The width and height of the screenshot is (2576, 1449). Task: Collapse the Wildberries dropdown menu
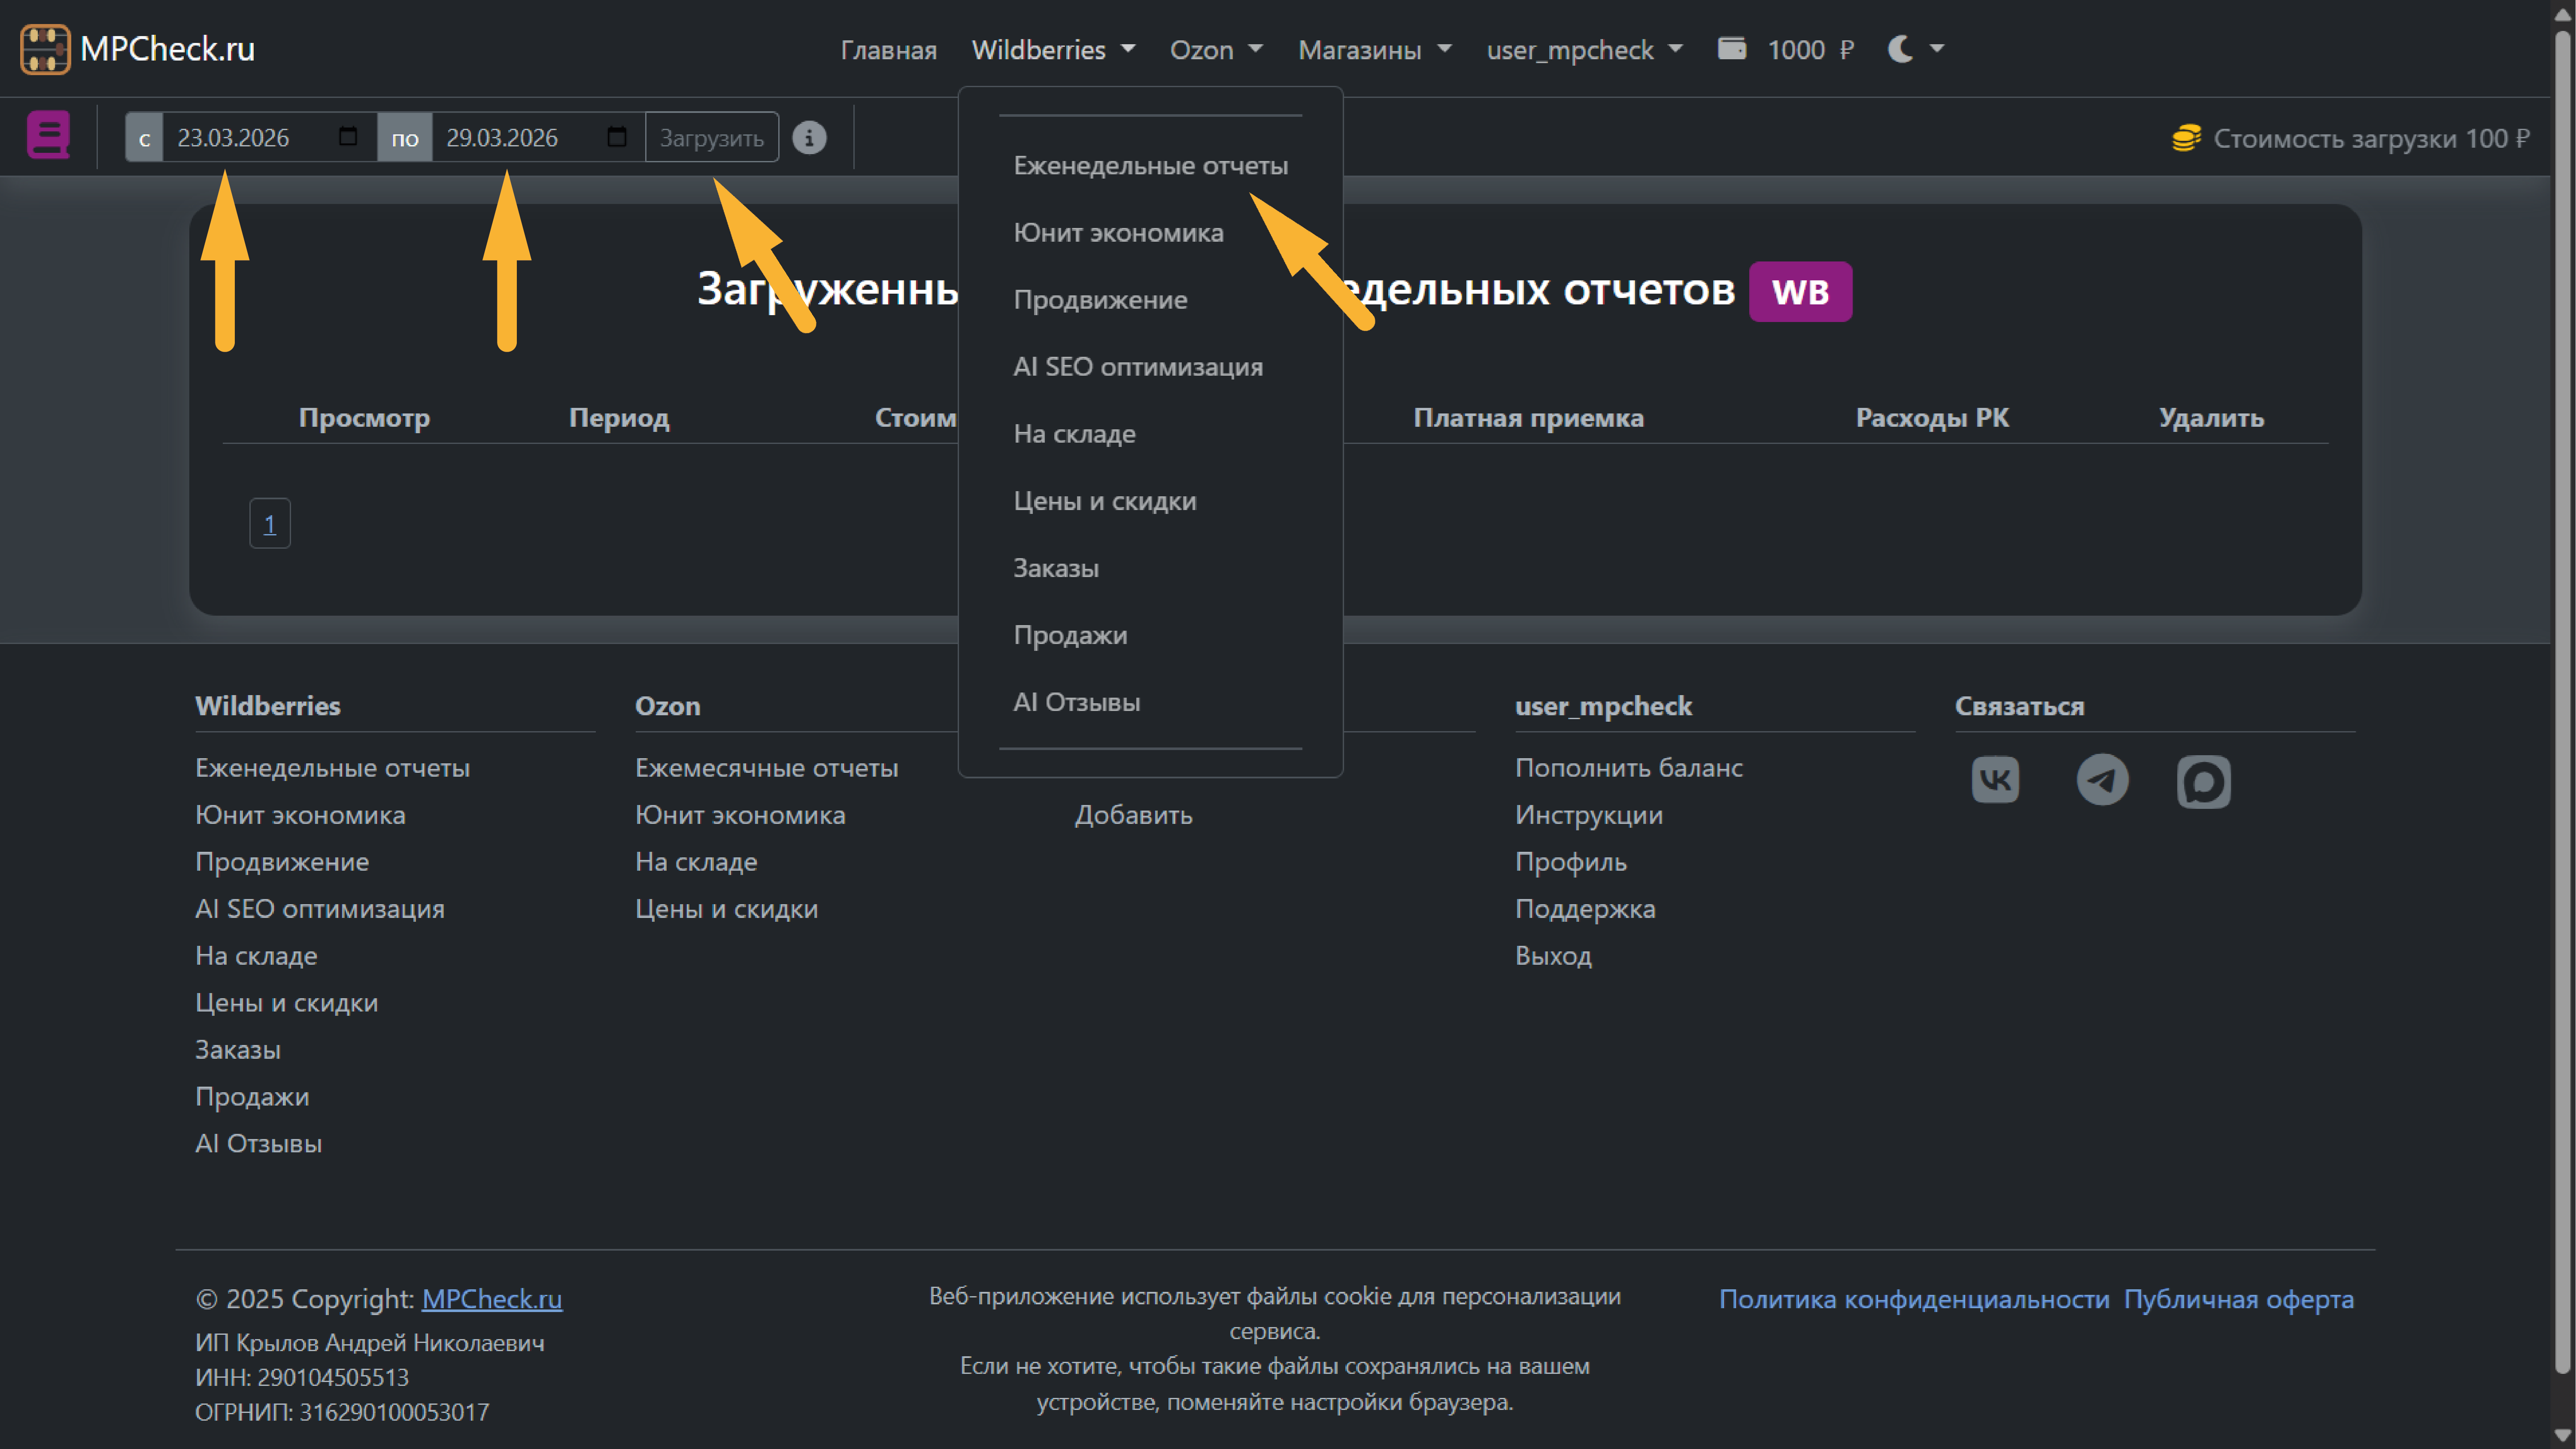[x=1052, y=50]
